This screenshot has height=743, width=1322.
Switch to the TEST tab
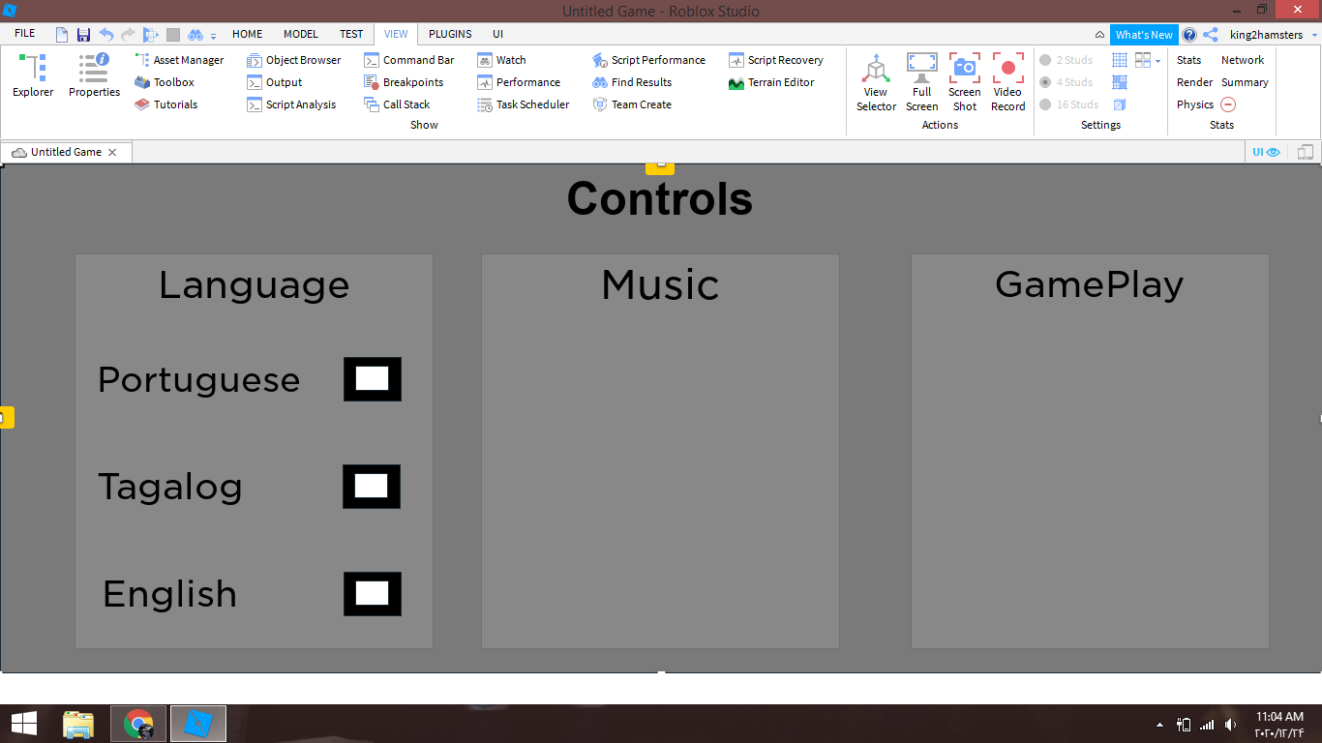click(351, 34)
